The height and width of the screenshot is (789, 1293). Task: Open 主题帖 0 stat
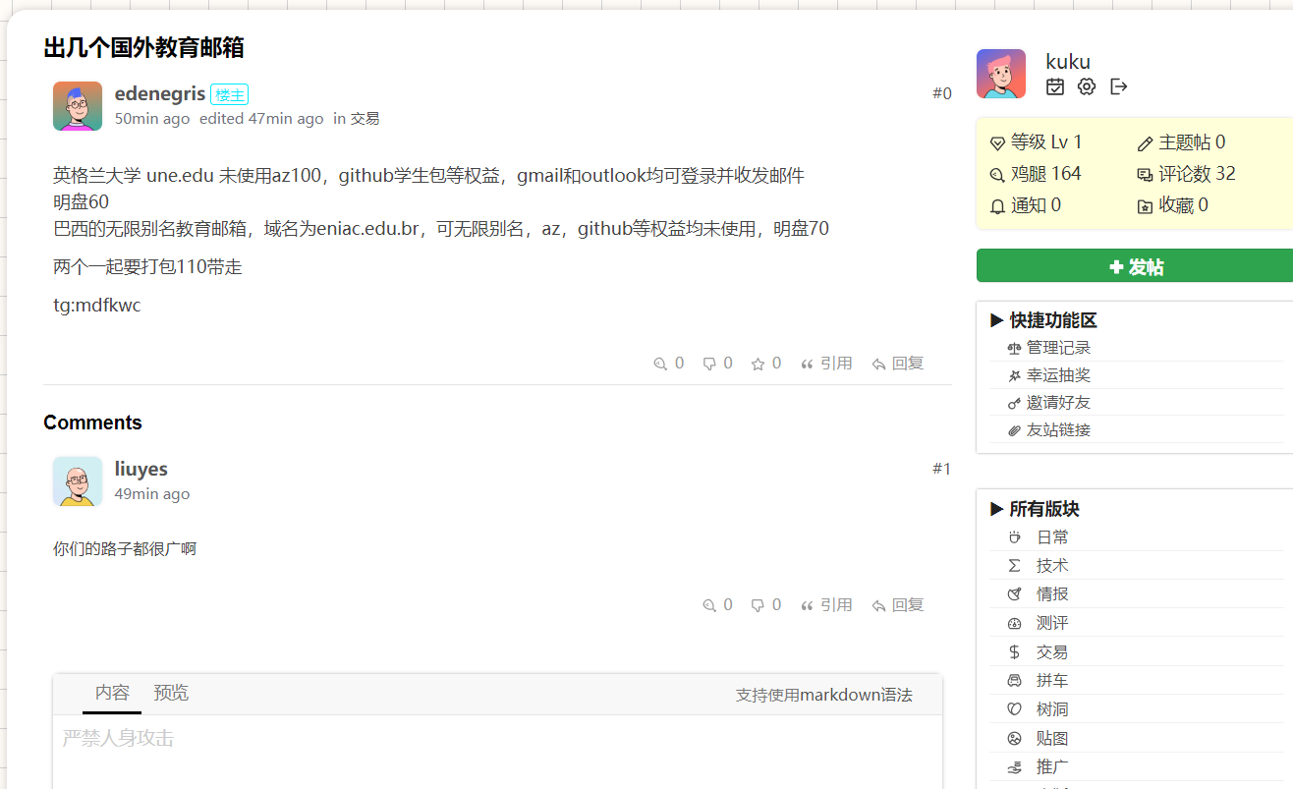[1181, 142]
